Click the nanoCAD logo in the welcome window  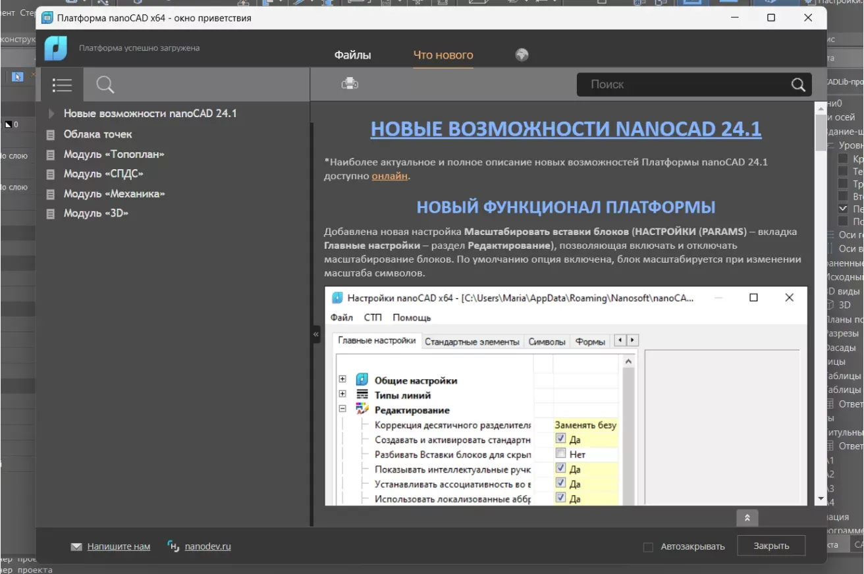(55, 48)
